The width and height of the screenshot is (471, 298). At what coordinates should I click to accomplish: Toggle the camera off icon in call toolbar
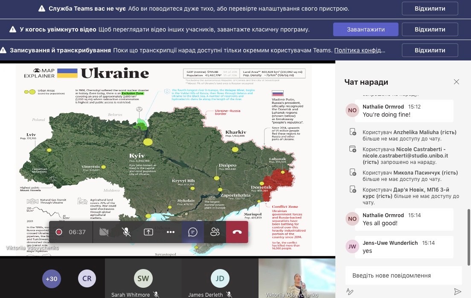point(104,232)
